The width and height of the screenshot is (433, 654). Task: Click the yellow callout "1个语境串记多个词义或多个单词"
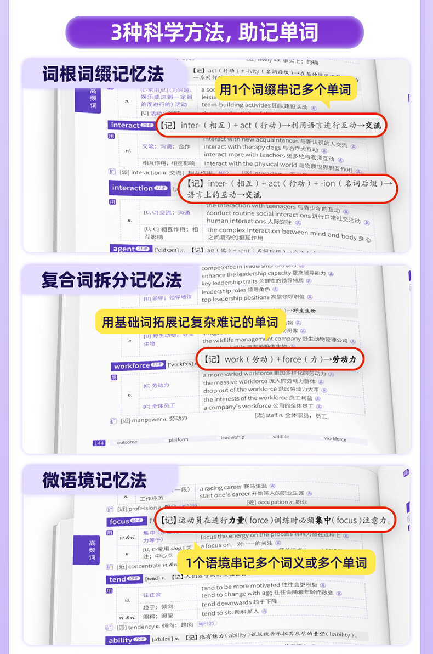pos(276,563)
